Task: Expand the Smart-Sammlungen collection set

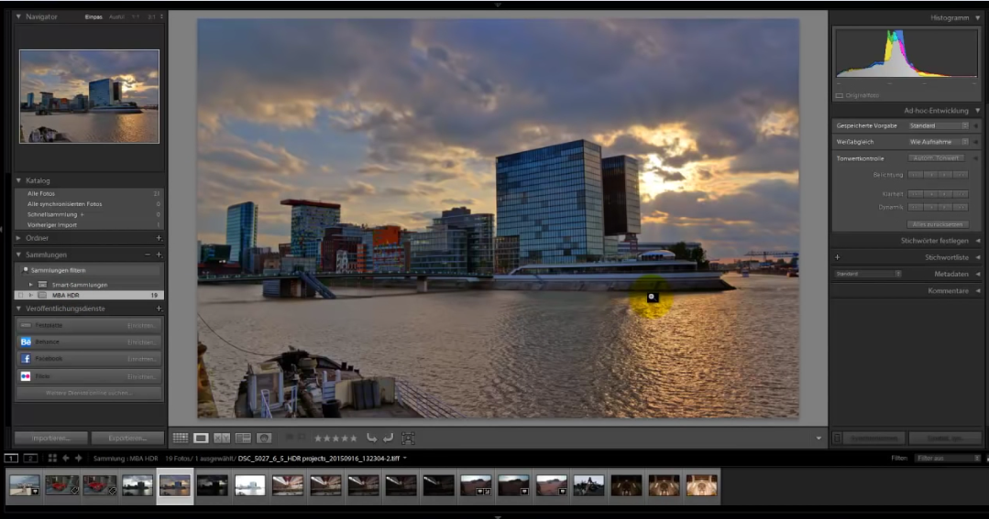Action: tap(31, 285)
